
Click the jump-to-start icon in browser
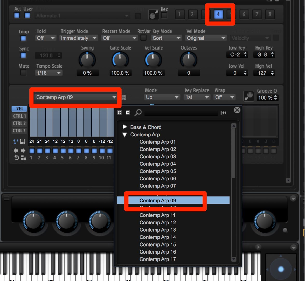223,113
